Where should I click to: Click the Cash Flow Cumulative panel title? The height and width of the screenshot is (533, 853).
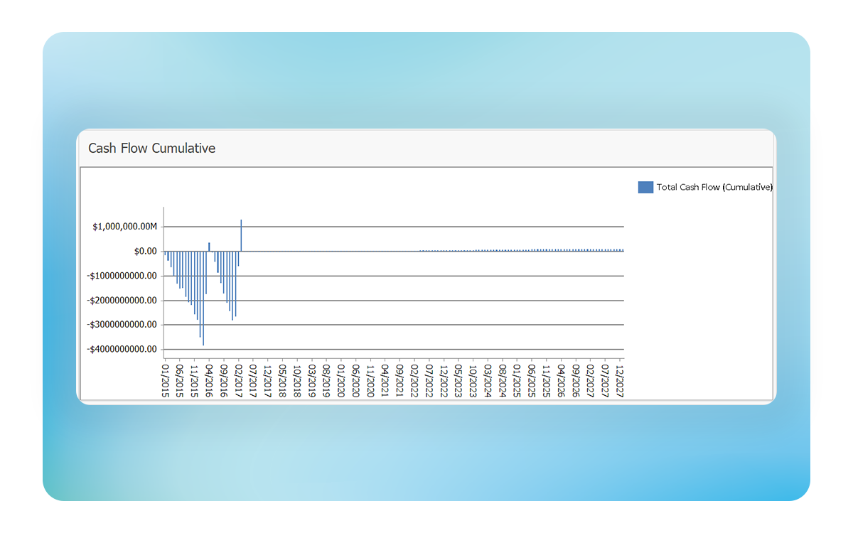(x=151, y=149)
